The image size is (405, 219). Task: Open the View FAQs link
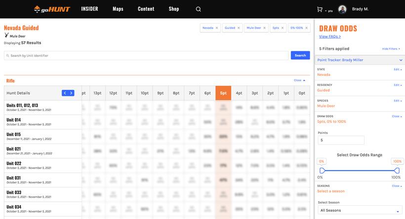point(330,36)
